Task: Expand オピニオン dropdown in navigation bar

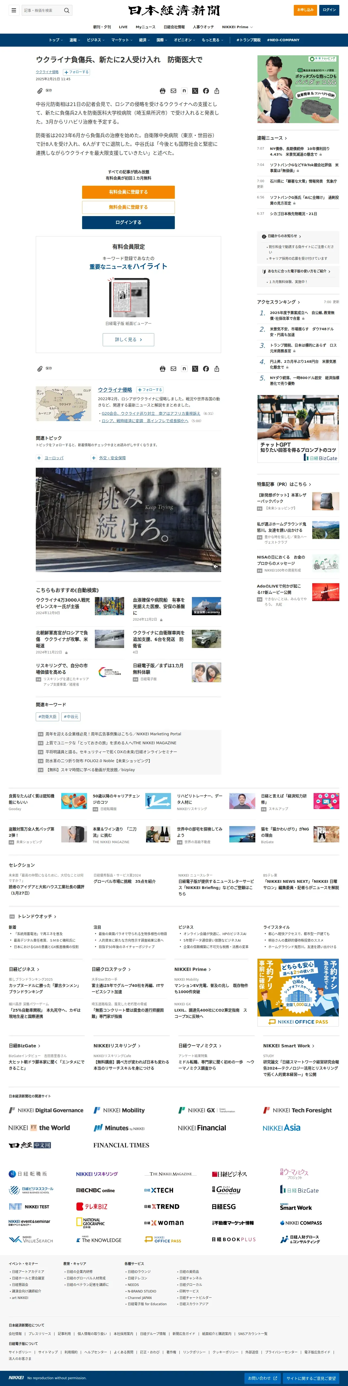Action: 185,40
